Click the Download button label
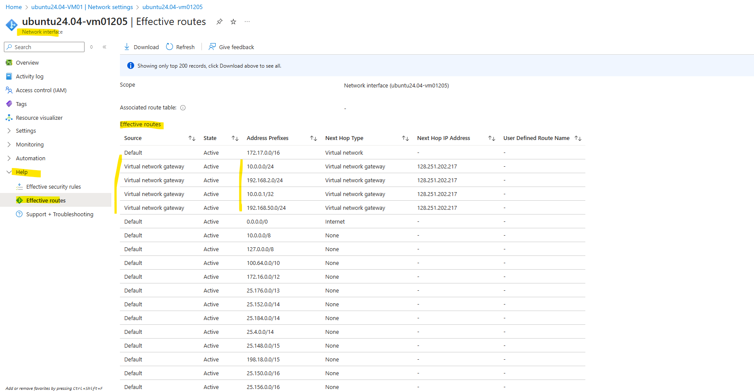 146,47
